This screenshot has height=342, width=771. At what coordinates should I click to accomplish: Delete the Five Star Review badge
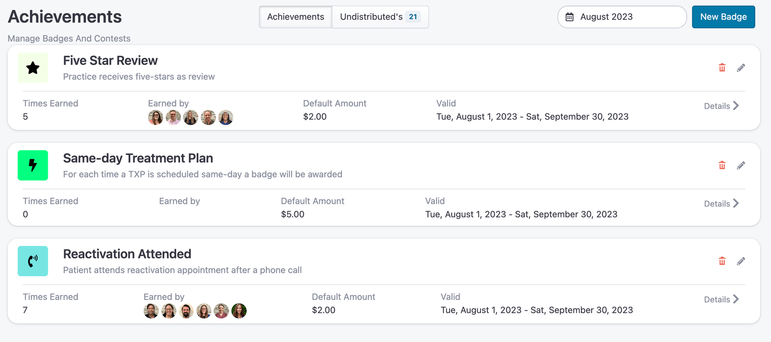point(722,68)
